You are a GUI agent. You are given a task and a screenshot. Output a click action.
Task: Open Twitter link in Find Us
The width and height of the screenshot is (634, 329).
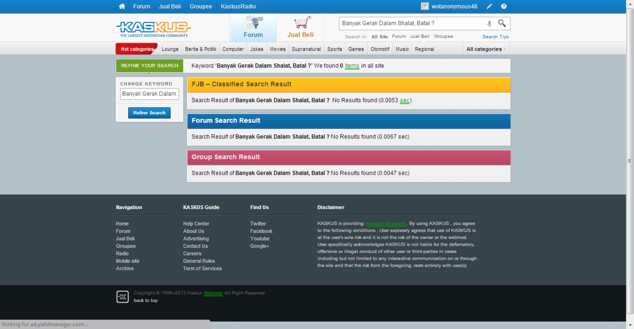pos(258,224)
